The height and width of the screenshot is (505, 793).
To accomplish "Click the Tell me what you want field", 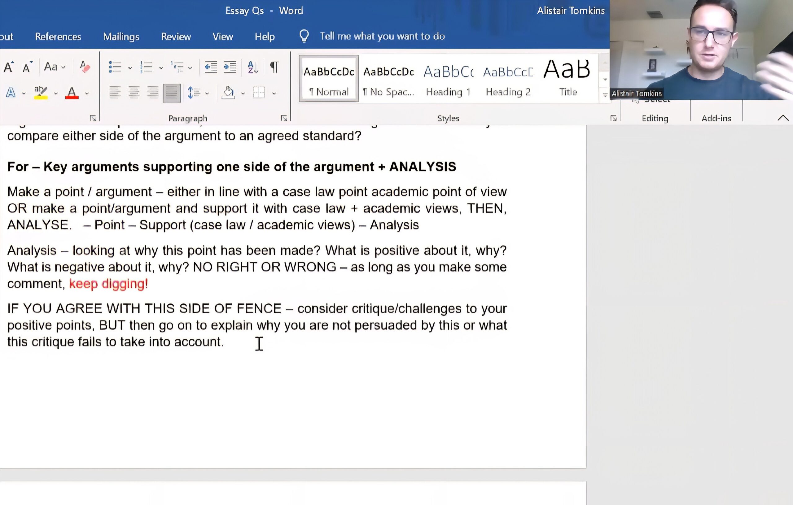I will 382,36.
